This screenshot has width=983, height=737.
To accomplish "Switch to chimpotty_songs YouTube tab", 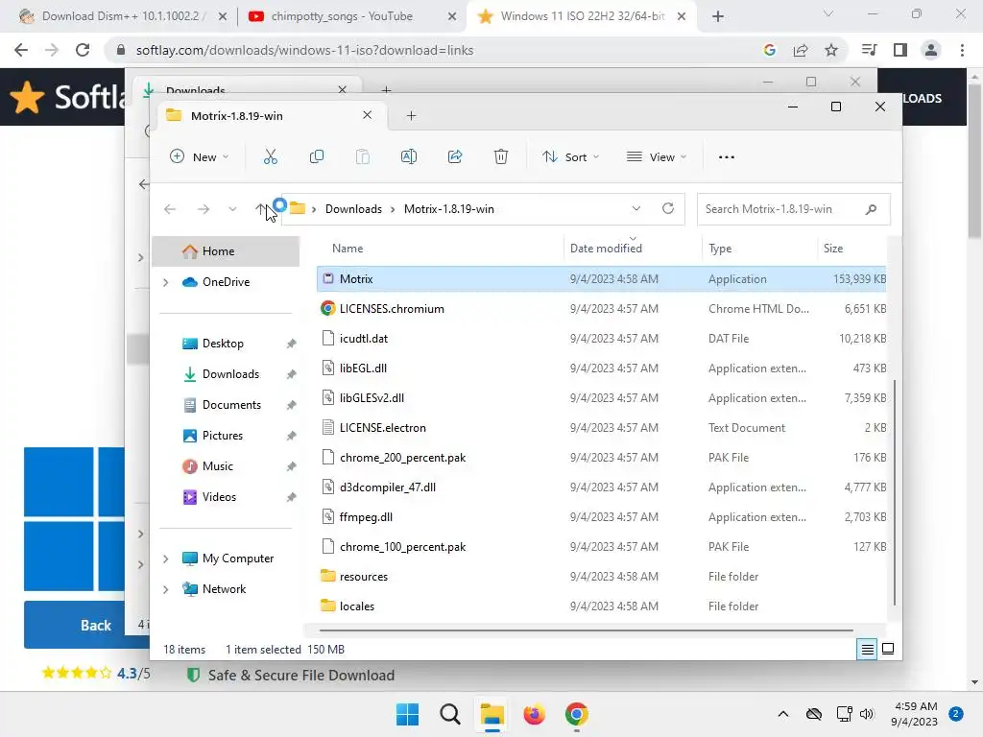I will click(352, 16).
